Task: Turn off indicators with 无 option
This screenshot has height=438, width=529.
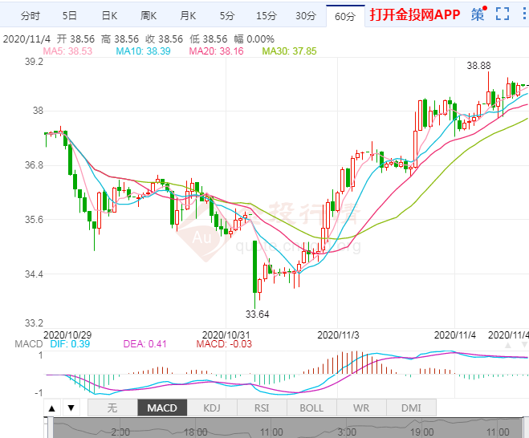Action: (x=112, y=408)
